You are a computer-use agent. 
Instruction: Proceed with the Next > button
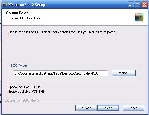108,108
